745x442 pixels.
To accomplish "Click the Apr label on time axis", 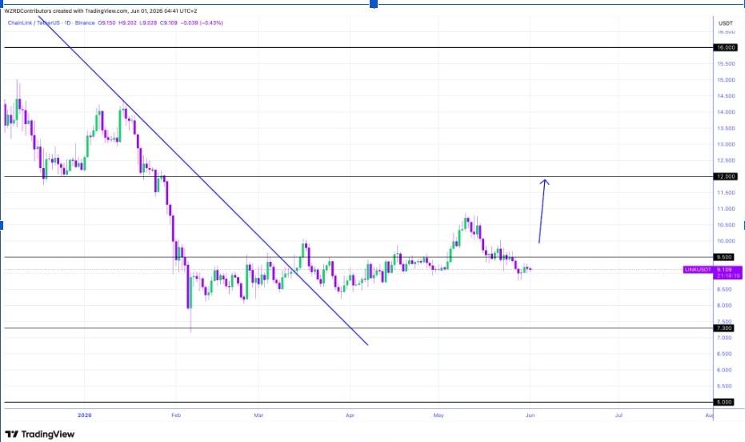I will tap(350, 416).
